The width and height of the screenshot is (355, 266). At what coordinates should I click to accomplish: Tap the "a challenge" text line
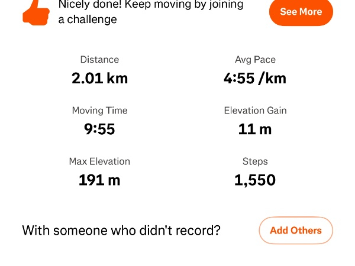[x=87, y=20]
